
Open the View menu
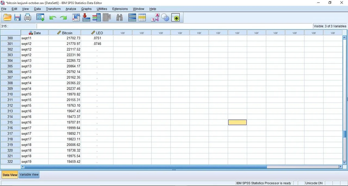[x=25, y=9]
